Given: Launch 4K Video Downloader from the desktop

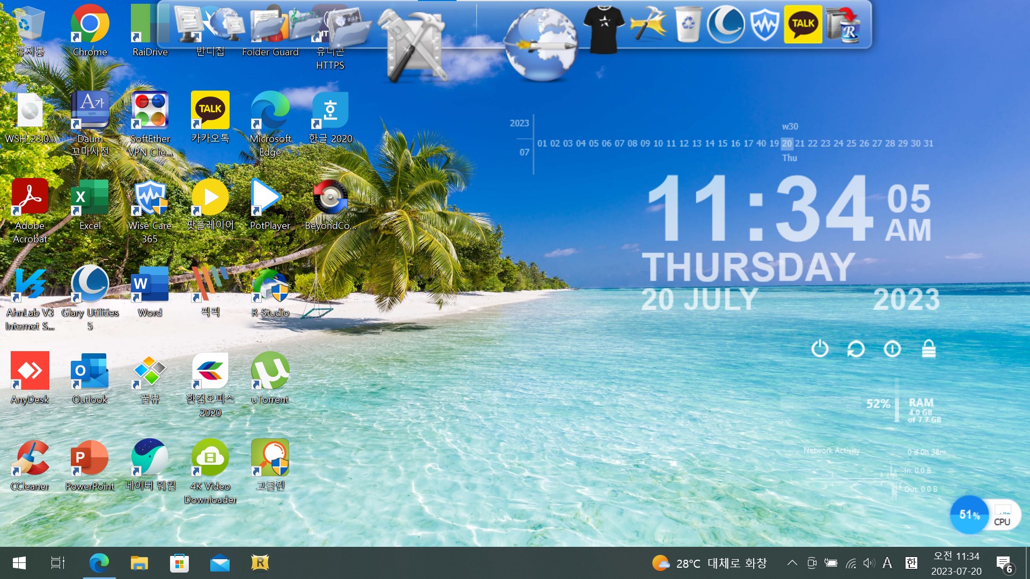Looking at the screenshot, I should click(x=210, y=457).
